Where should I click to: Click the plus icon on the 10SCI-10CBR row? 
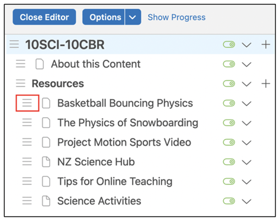click(x=266, y=44)
